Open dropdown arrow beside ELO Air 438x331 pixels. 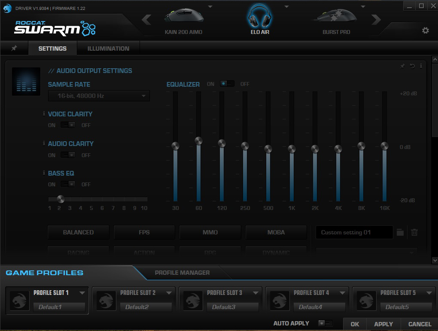coord(286,6)
